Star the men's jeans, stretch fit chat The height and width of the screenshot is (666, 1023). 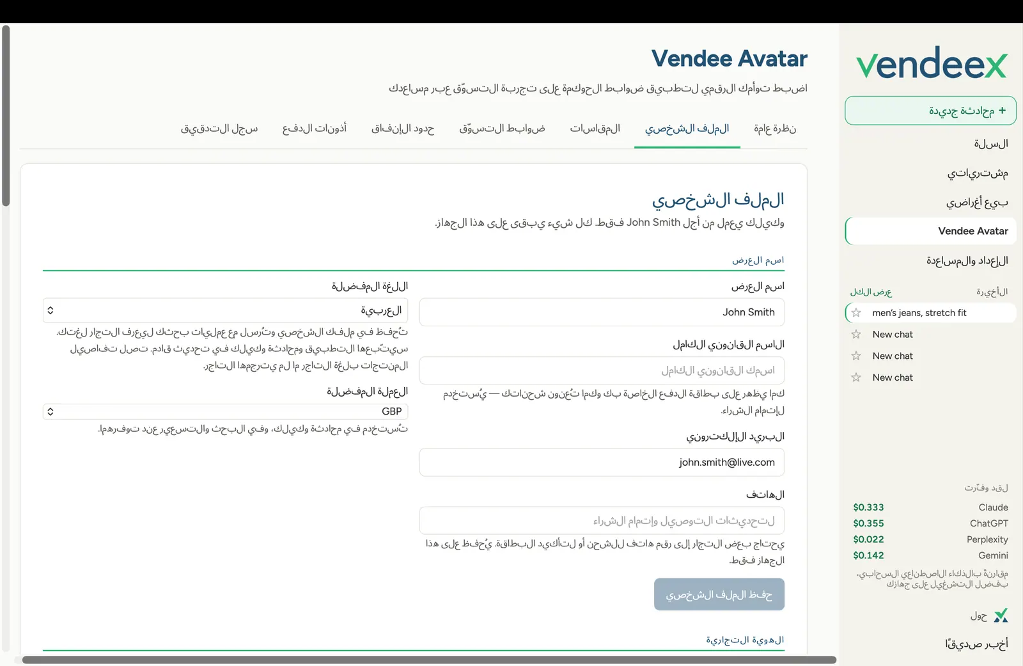click(x=856, y=313)
